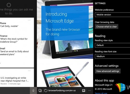Open ellipsis menu on suggestions card
The width and height of the screenshot is (130, 94).
tap(29, 20)
